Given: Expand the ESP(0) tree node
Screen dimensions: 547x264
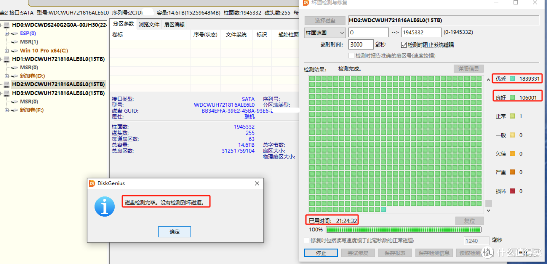Looking at the screenshot, I should point(6,34).
